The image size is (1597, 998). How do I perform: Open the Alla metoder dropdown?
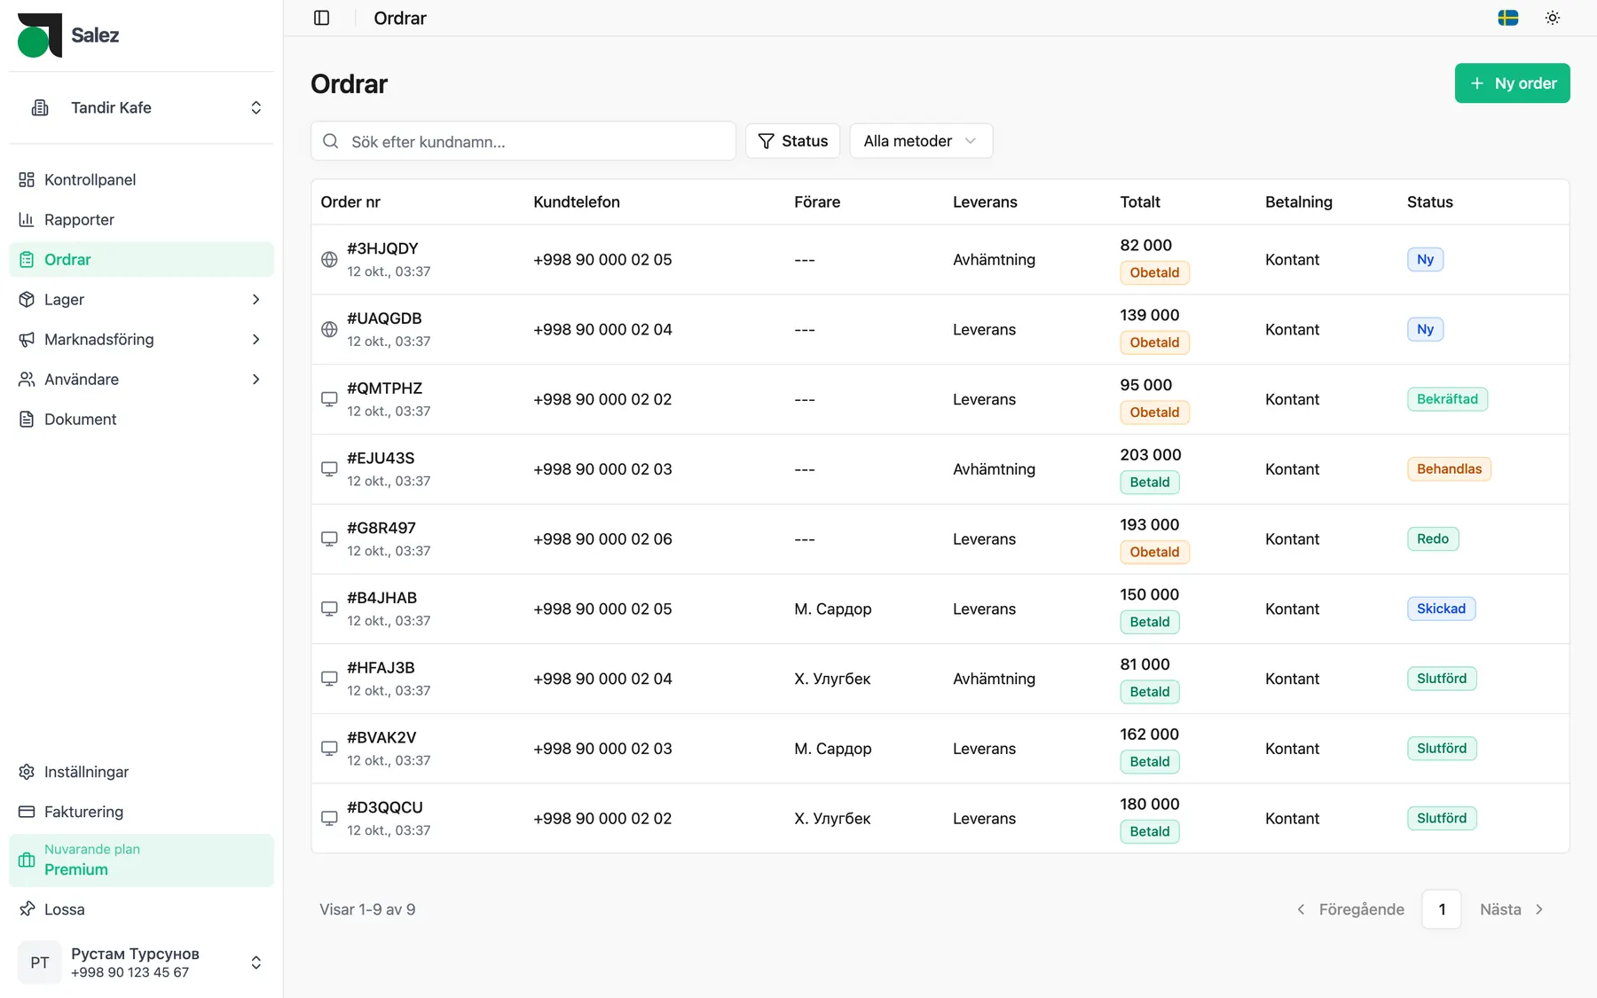[921, 141]
